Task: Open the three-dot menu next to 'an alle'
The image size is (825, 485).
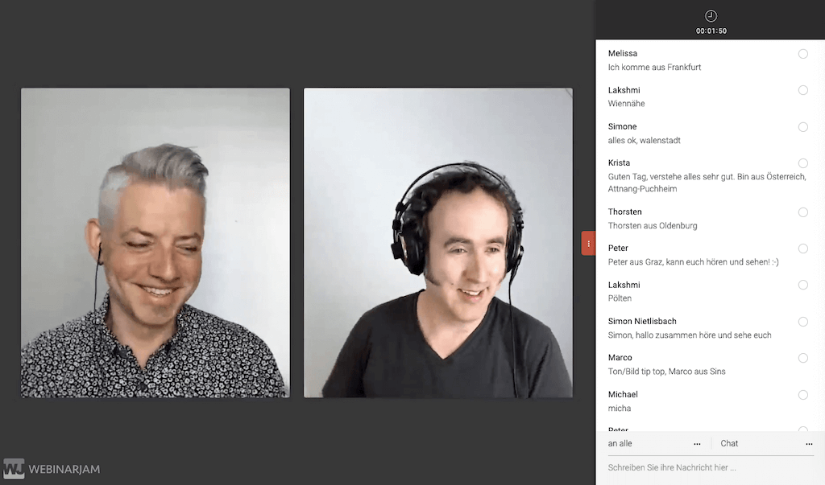Action: point(697,444)
